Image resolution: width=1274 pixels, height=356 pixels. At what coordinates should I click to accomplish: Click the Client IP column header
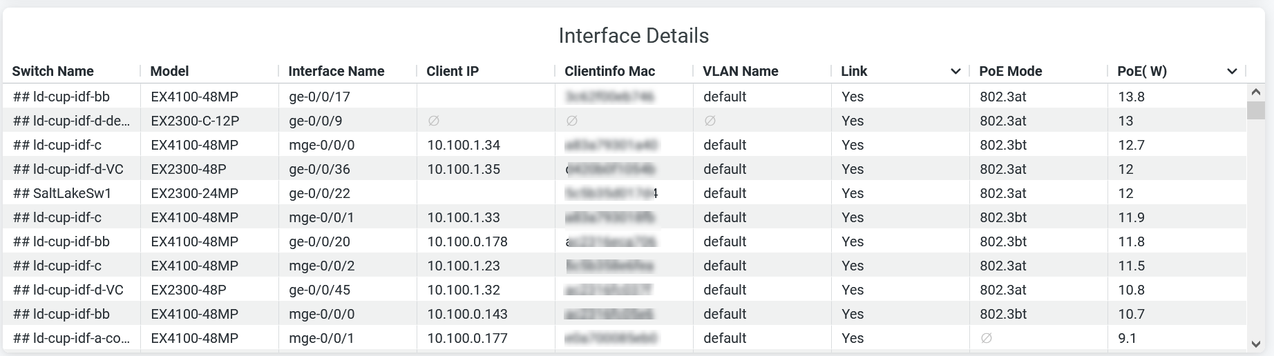pyautogui.click(x=452, y=71)
